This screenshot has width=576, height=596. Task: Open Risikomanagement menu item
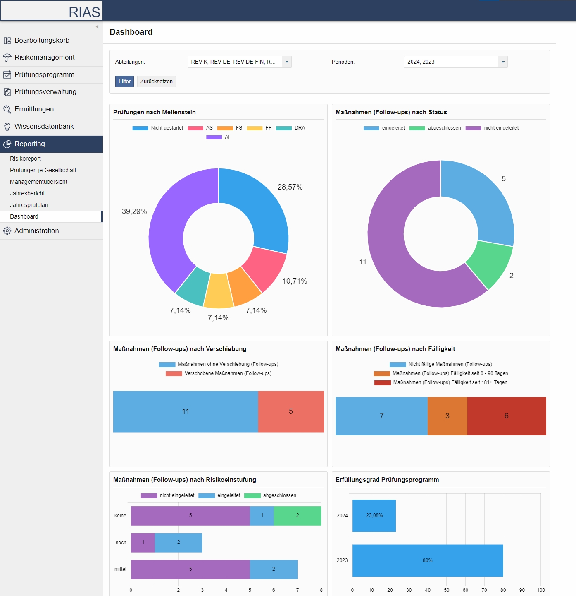click(x=51, y=58)
